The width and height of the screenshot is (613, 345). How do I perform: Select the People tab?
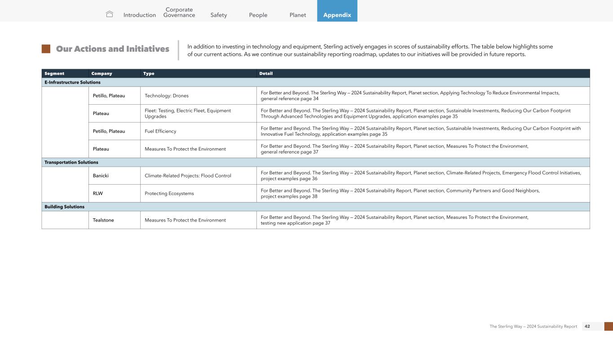click(258, 15)
